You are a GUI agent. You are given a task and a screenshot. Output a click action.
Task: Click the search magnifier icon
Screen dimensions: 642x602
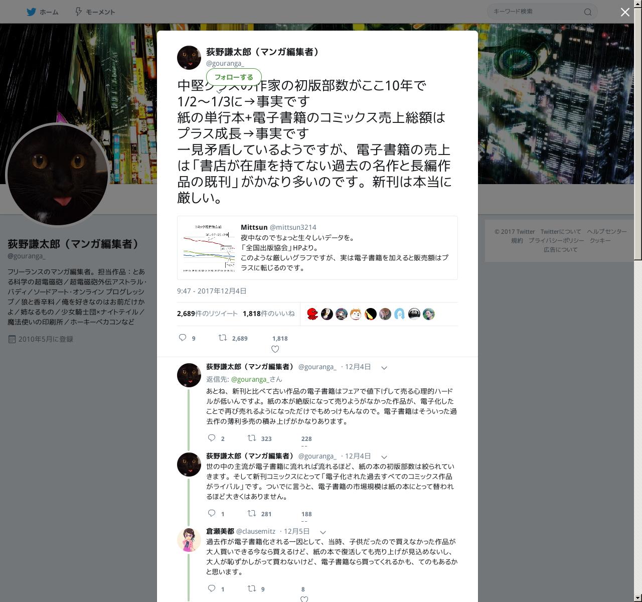[588, 12]
